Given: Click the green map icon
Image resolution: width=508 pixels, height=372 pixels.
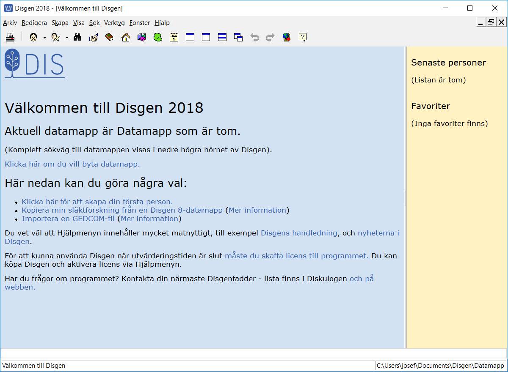Looking at the screenshot, I should (158, 37).
